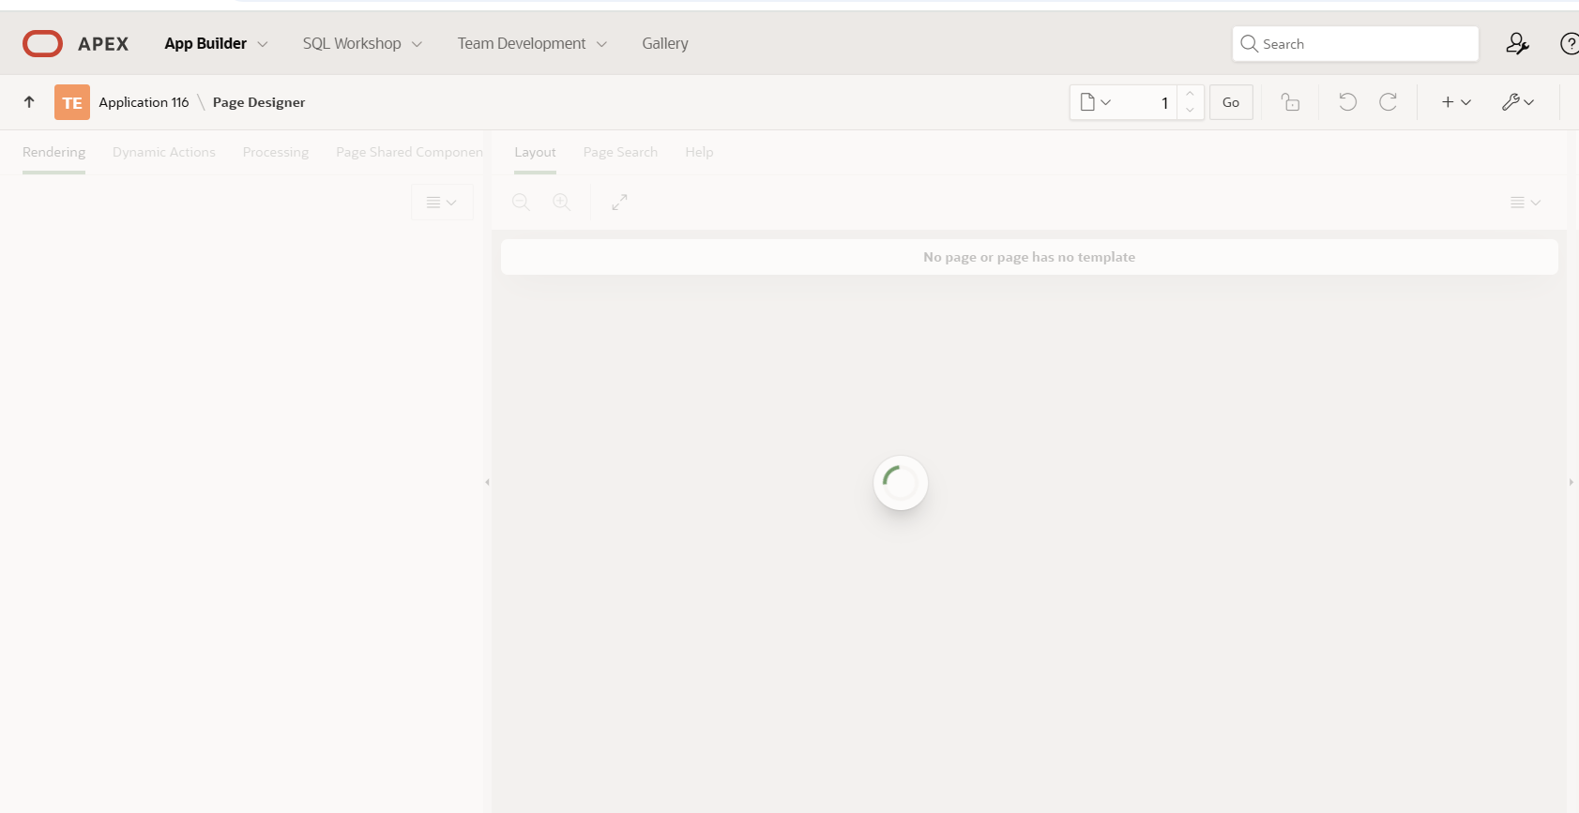
Task: Click the Oracle APEX logo
Action: pos(75,43)
